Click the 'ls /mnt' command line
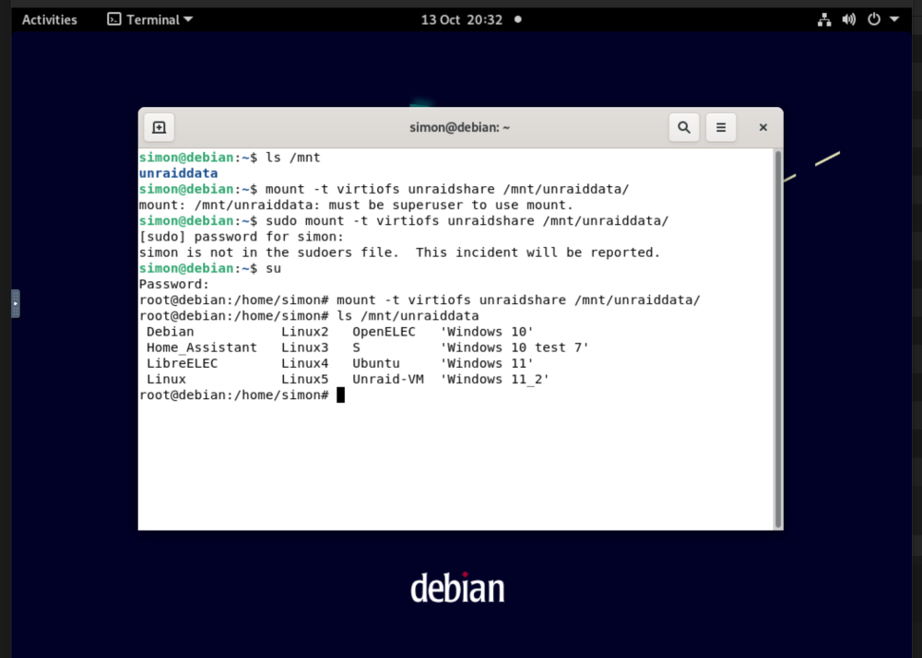 tap(230, 158)
